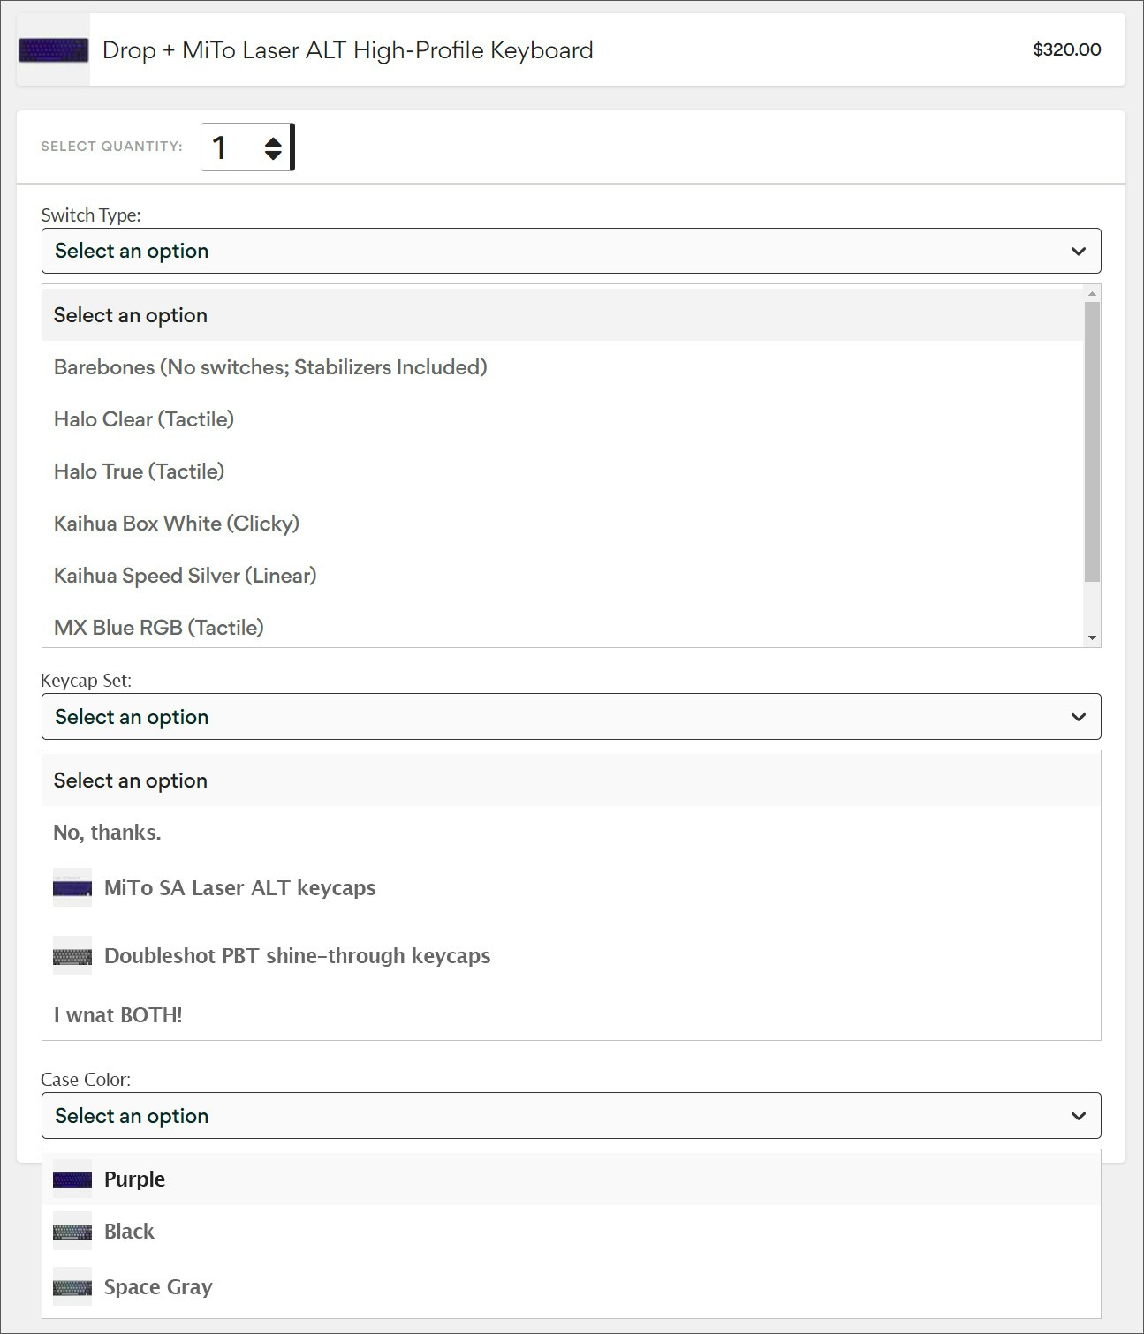Select MX Blue RGB (Tactile) switch

159,628
